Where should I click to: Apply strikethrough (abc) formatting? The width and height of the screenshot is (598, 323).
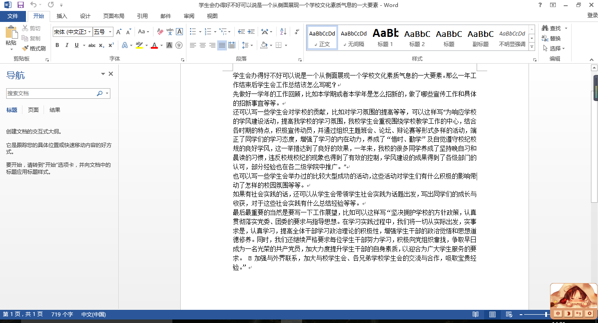coord(92,45)
